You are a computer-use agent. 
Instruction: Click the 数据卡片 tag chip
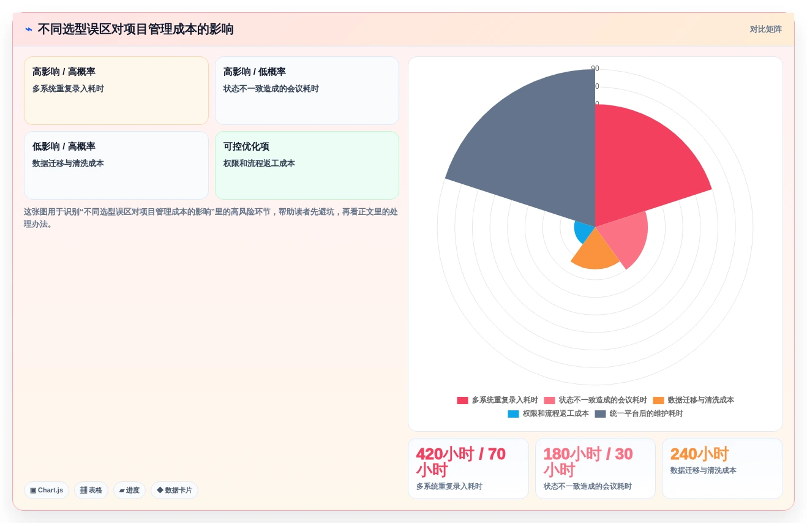tap(175, 490)
